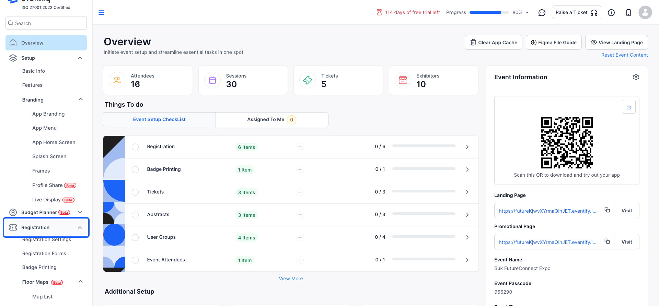Click the hourglass trial icon
The height and width of the screenshot is (306, 659).
point(379,12)
